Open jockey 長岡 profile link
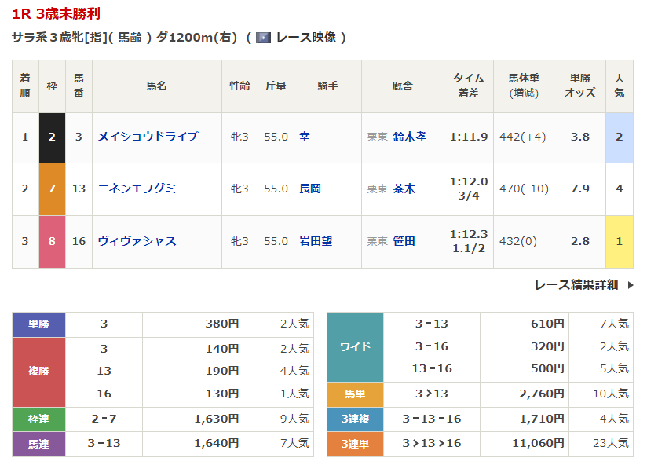 click(x=310, y=189)
